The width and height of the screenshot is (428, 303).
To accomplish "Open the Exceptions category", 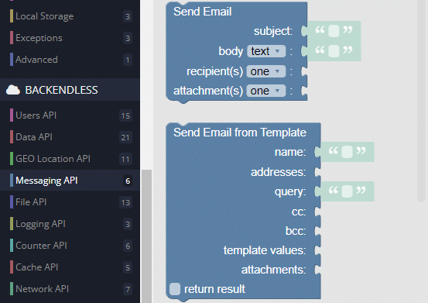I will pos(70,38).
